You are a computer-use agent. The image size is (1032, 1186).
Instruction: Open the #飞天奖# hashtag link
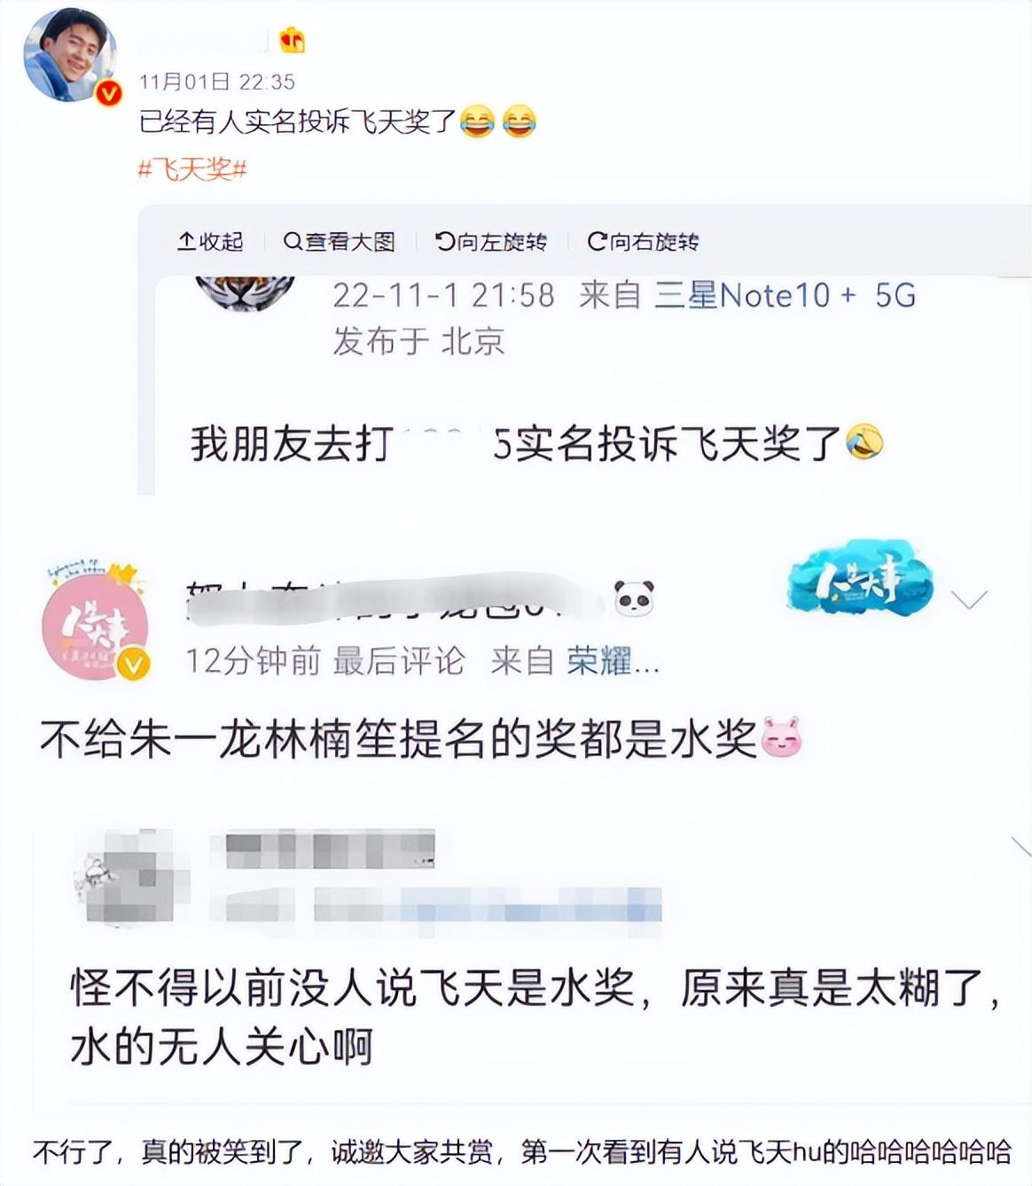tap(192, 168)
